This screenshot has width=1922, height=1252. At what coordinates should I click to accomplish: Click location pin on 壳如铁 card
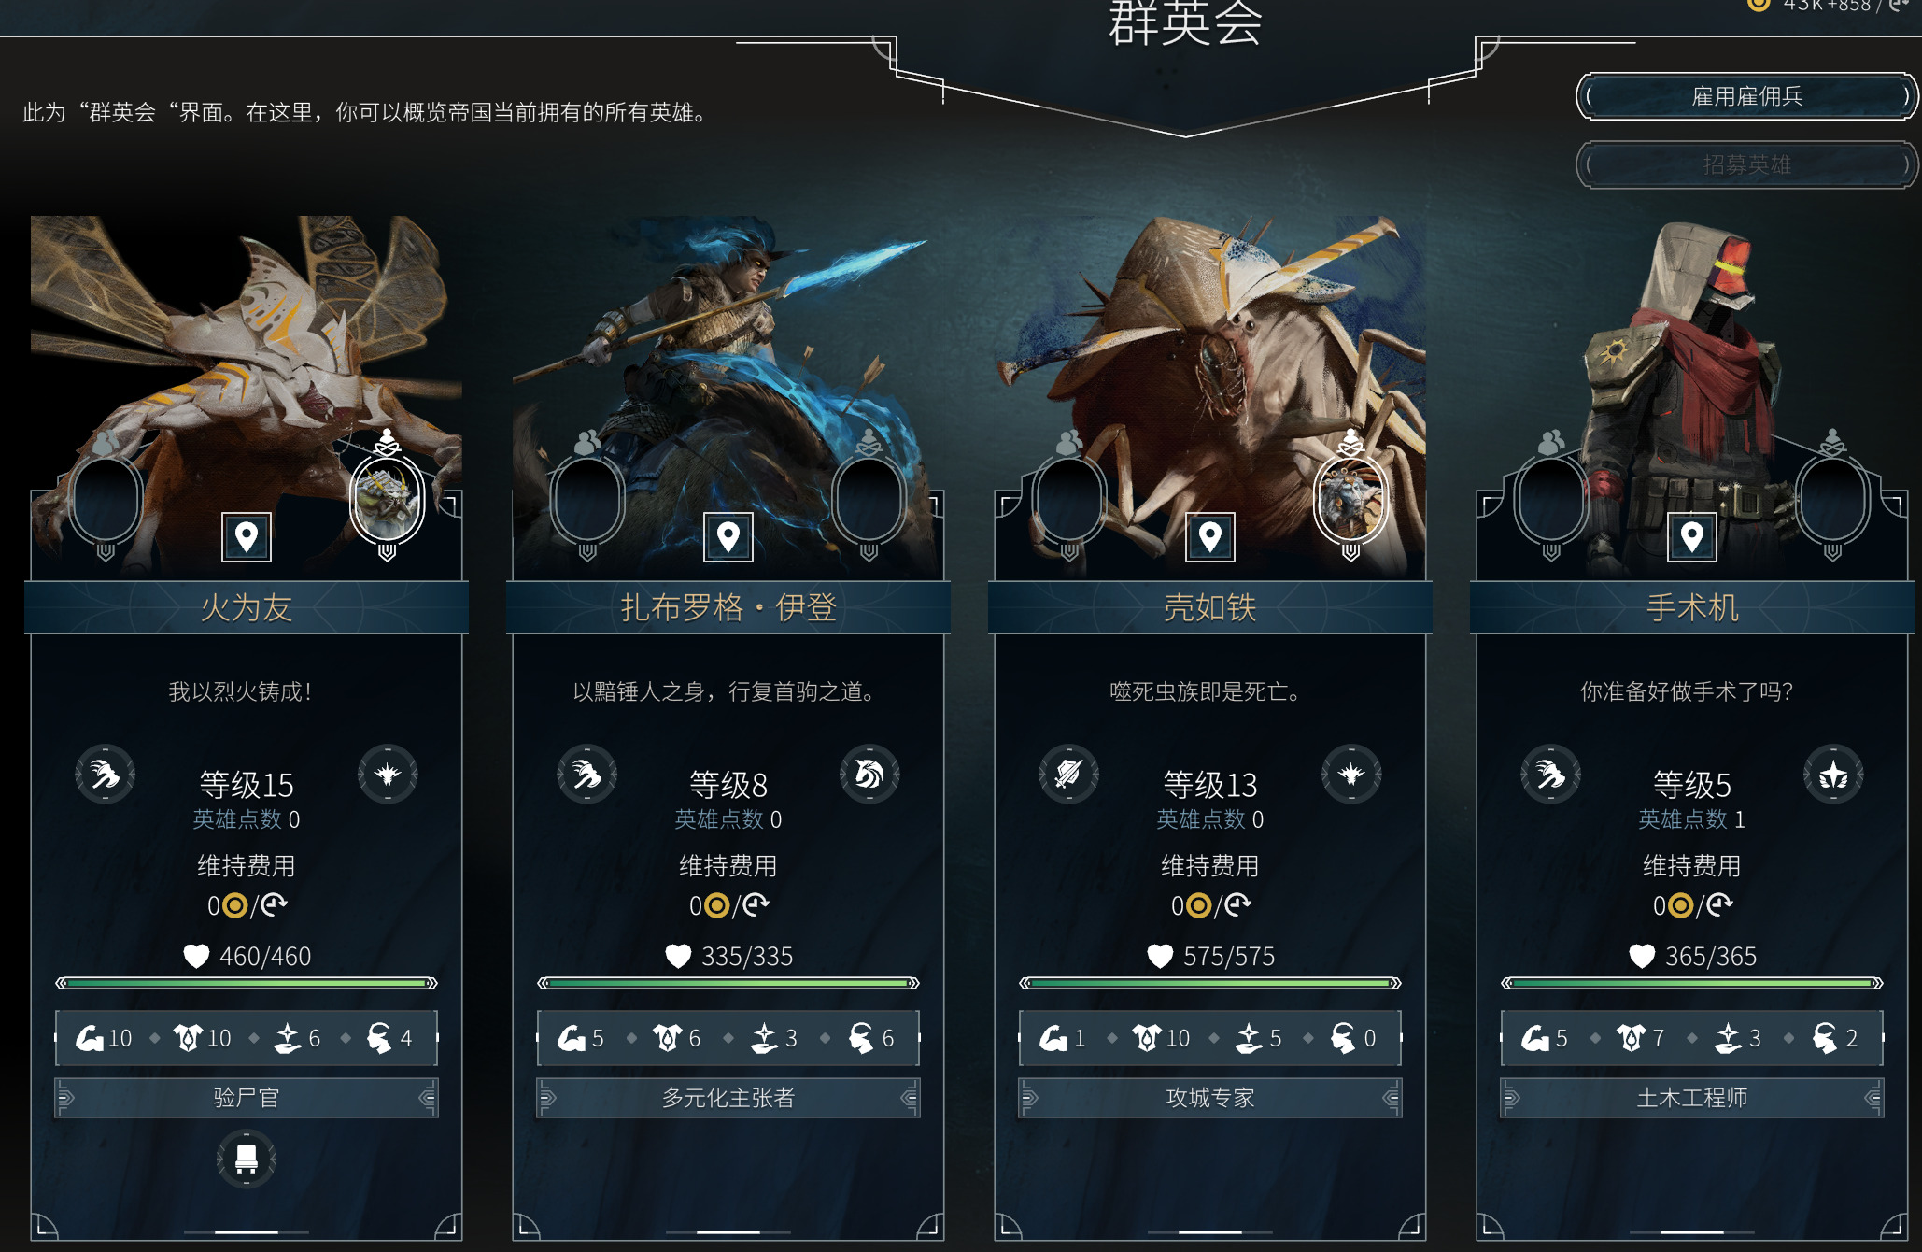[1210, 537]
